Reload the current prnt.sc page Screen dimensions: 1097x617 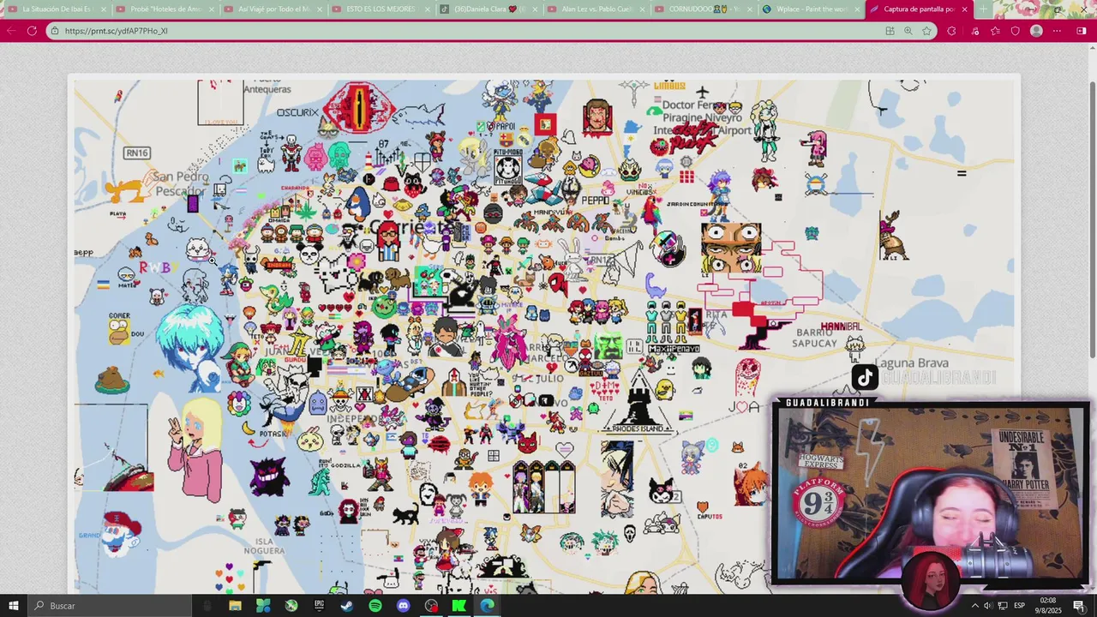[x=32, y=31]
